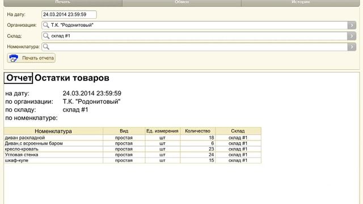
Task: Click the Количество column header
Action: point(198,131)
